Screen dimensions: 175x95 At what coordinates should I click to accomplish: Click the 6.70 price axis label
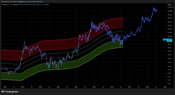pos(169,80)
